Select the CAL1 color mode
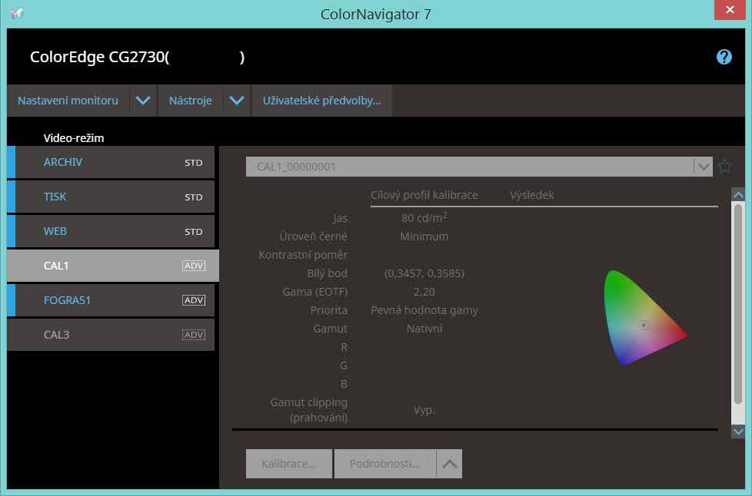Screen dimensions: 752x496 point(113,266)
